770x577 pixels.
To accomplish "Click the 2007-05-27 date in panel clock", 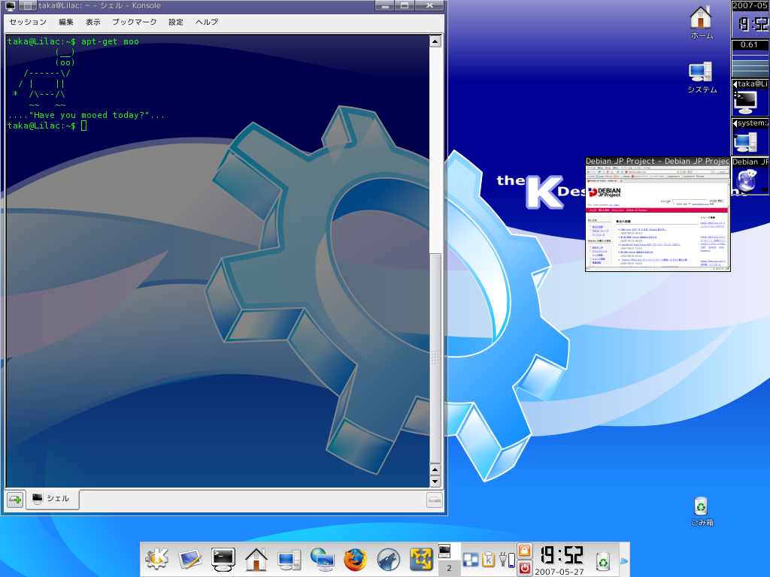I will coord(559,572).
